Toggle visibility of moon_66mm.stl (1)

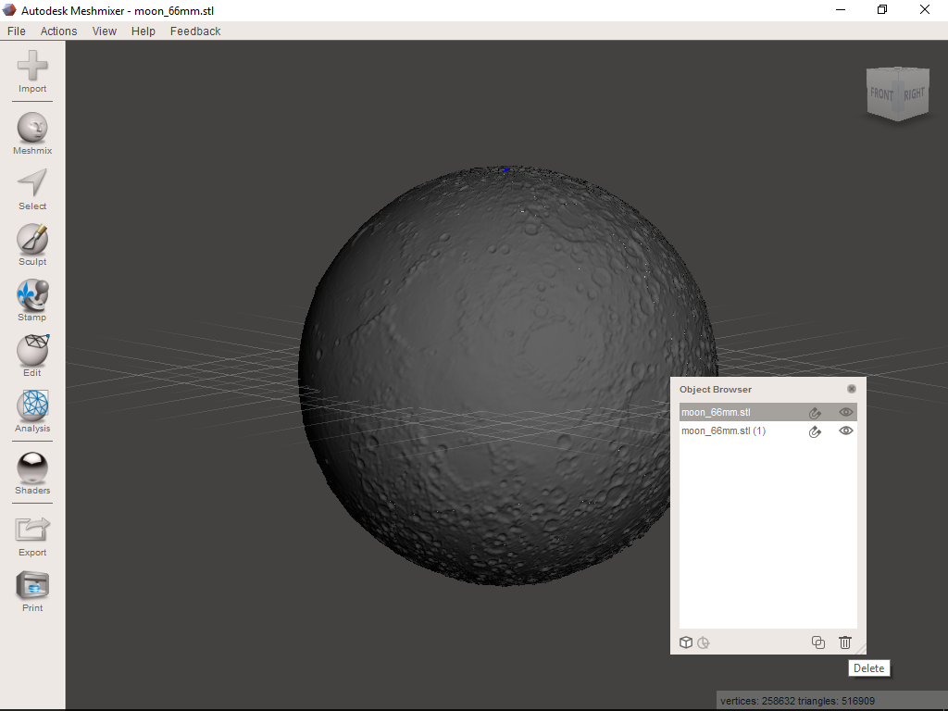pyautogui.click(x=845, y=430)
